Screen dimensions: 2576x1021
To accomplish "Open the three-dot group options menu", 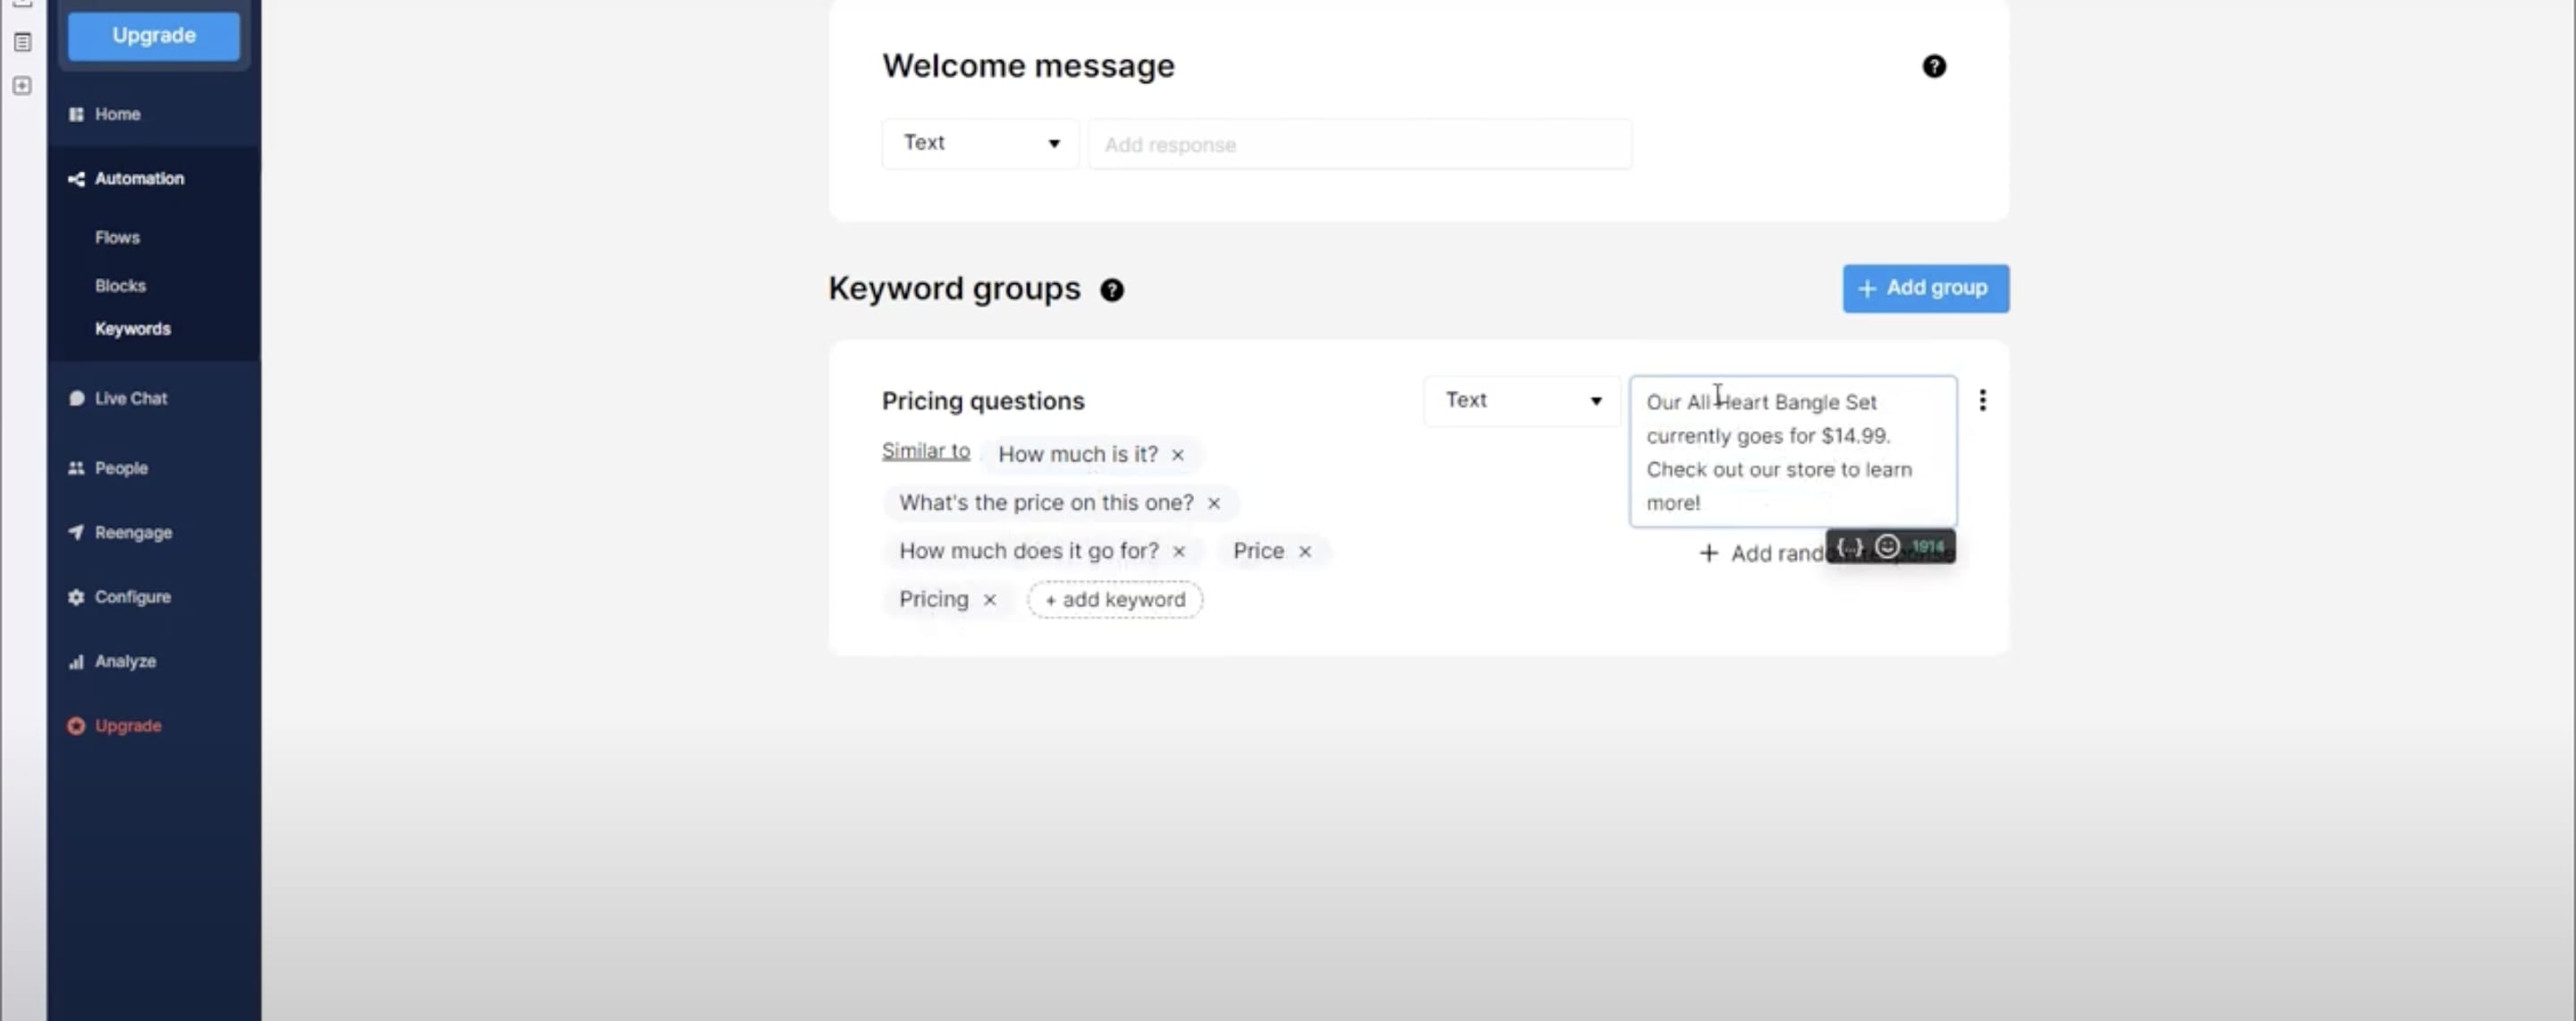I will (x=1982, y=400).
